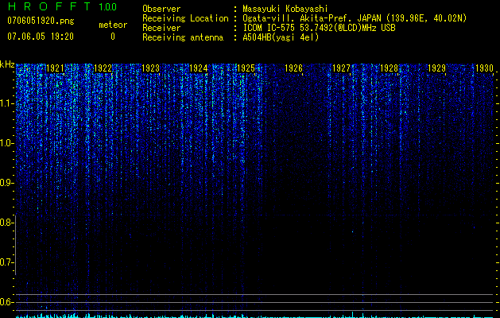Click the Receiving antenna label
Image resolution: width=500 pixels, height=318 pixels.
click(183, 37)
